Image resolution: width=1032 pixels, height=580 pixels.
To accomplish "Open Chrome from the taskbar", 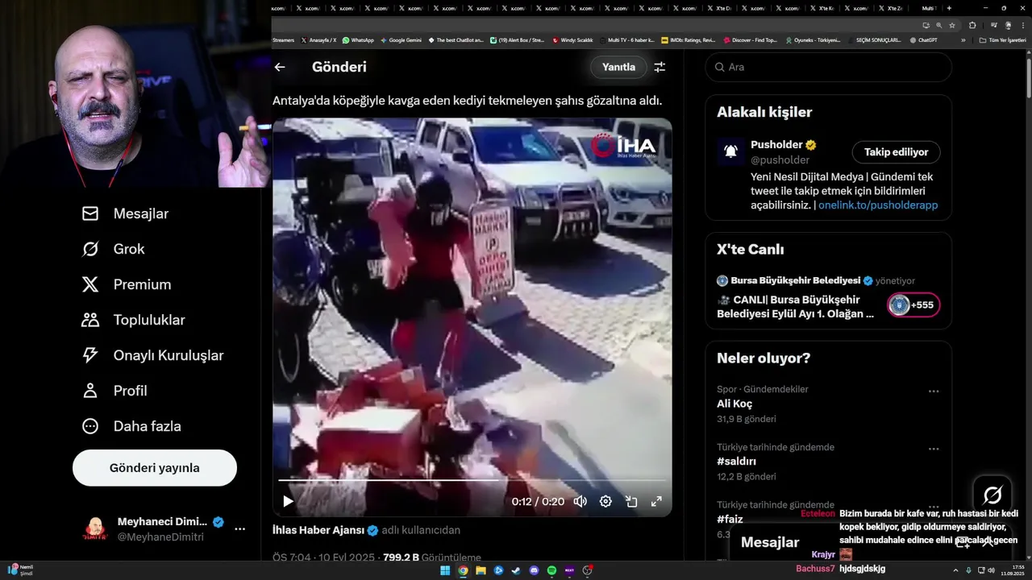I will pos(463,570).
